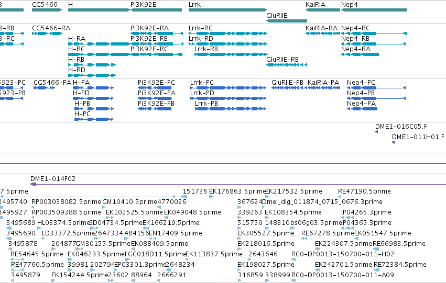Select transcript H-RC
Viewport: 446px width, 283px height.
(x=99, y=54)
